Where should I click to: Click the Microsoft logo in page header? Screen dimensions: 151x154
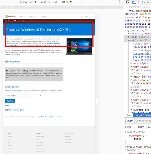pos(11,16)
